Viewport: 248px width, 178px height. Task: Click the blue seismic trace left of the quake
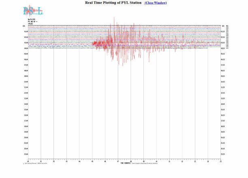click(x=61, y=46)
